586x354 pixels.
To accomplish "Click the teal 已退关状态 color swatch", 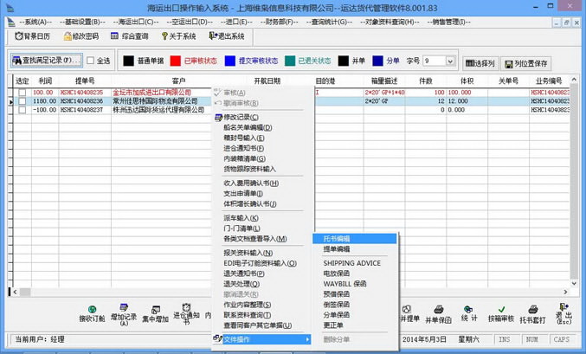I will click(x=290, y=61).
